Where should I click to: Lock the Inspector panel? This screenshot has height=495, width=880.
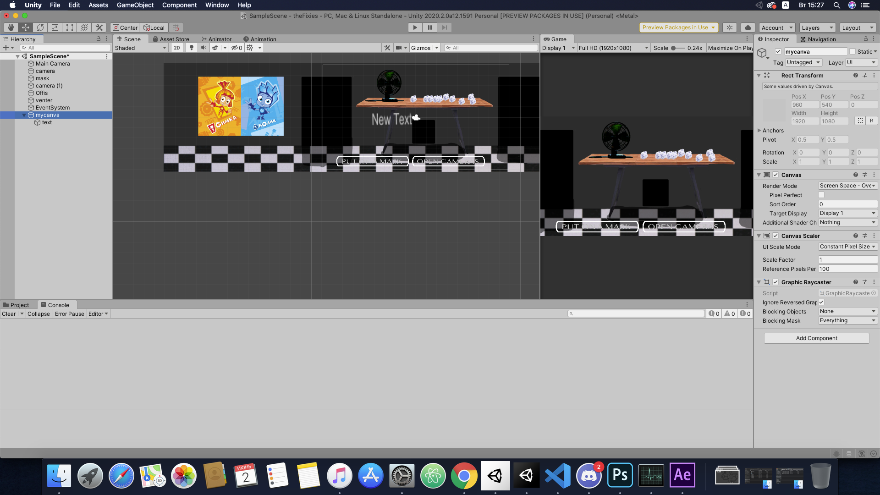coord(865,39)
